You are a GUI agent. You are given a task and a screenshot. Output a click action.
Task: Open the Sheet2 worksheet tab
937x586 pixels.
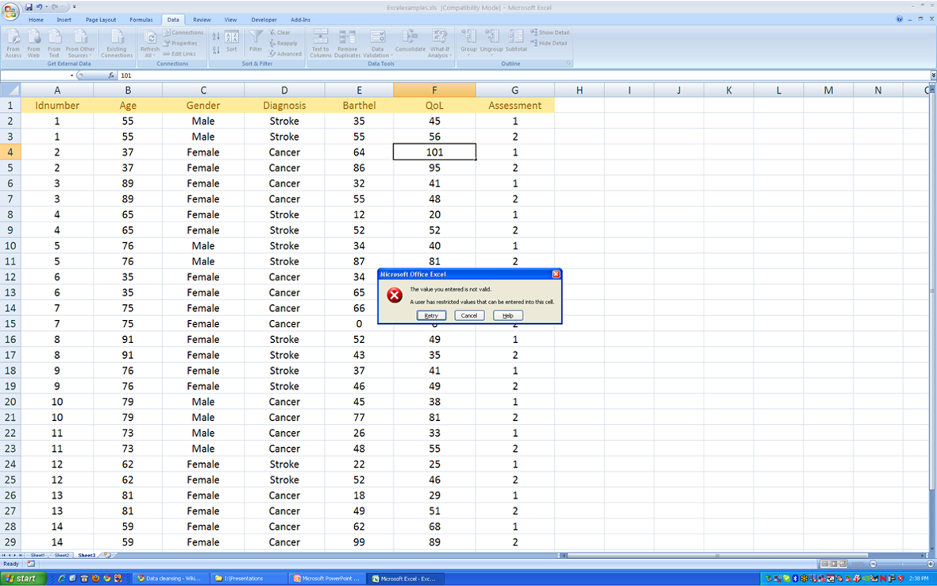click(x=61, y=556)
